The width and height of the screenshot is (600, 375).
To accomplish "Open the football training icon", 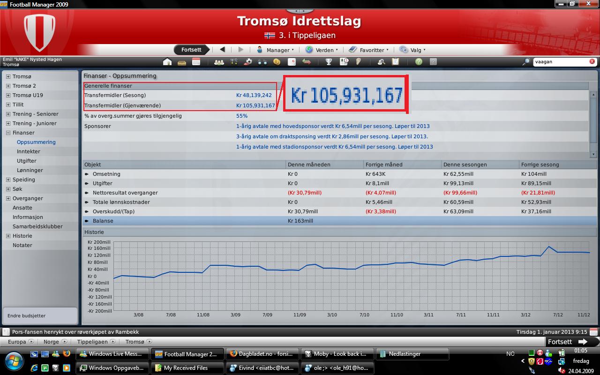I will [x=248, y=61].
